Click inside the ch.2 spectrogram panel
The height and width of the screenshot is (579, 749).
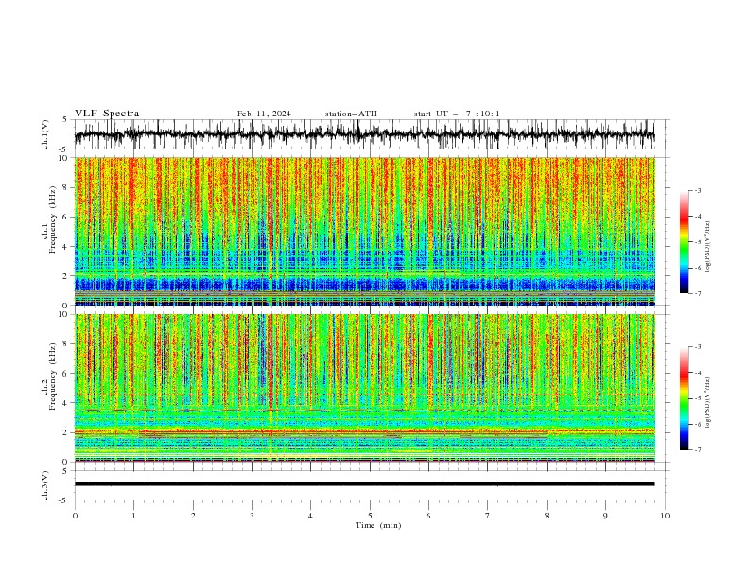pyautogui.click(x=364, y=388)
